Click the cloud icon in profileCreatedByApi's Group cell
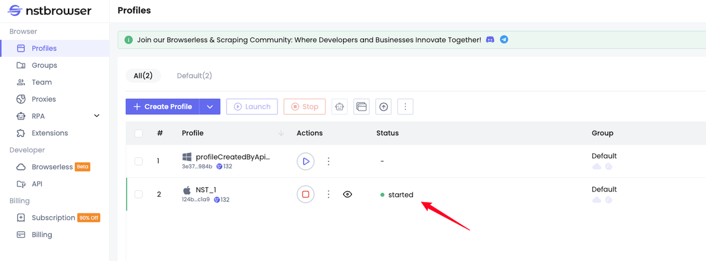 (597, 167)
